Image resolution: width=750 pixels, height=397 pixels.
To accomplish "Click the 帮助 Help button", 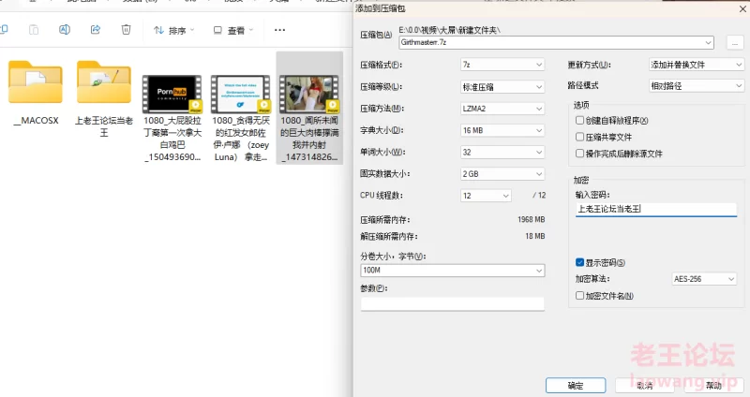I will [713, 386].
